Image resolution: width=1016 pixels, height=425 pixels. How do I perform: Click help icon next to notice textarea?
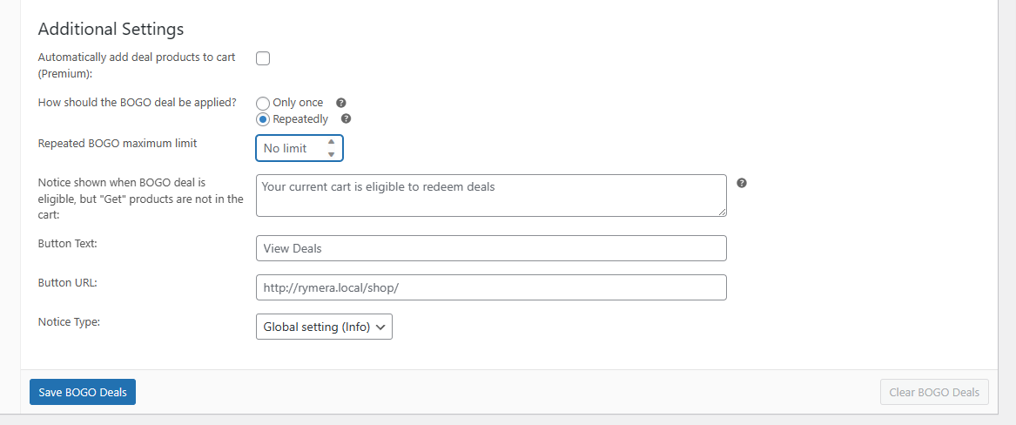coord(742,183)
